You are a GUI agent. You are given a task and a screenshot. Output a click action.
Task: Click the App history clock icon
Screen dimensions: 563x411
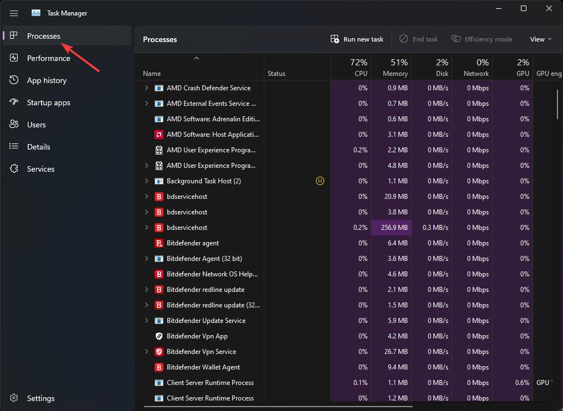(14, 80)
